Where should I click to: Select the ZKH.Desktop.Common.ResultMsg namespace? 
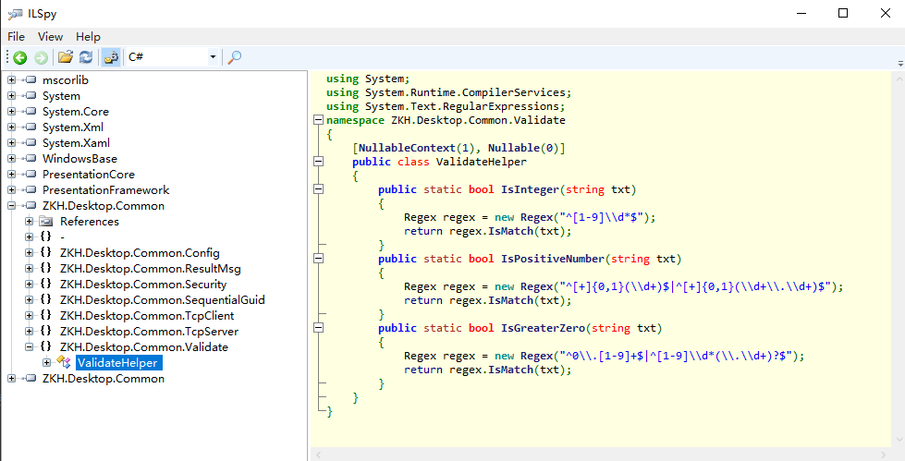pos(150,268)
